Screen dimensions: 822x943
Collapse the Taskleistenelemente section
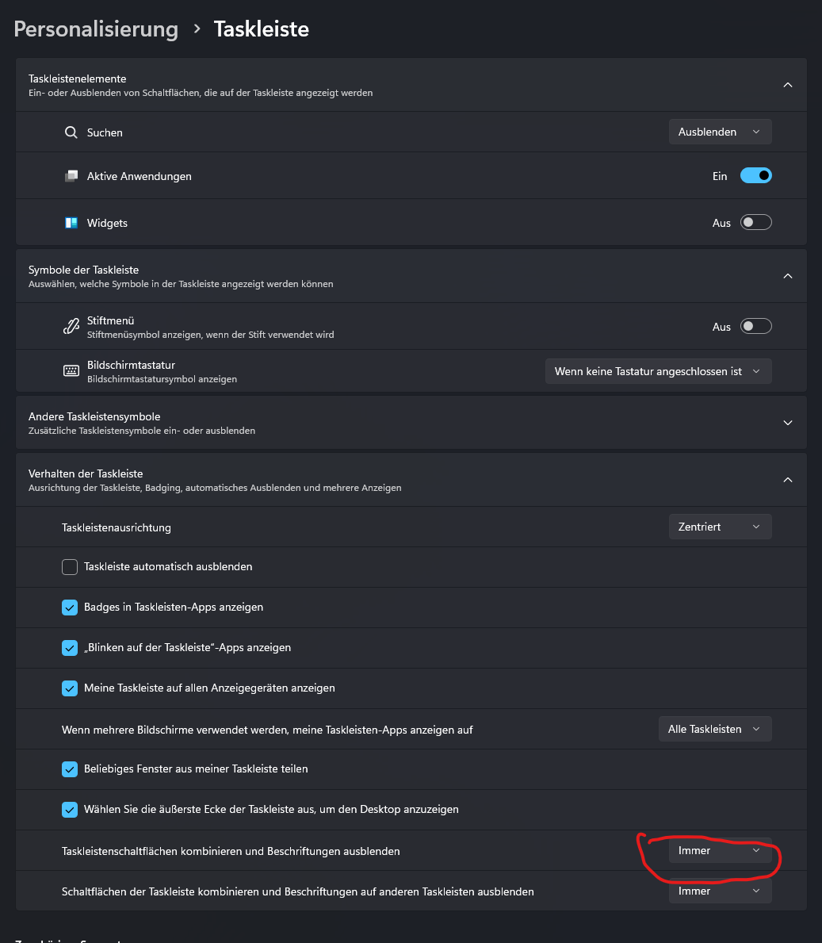(x=787, y=85)
